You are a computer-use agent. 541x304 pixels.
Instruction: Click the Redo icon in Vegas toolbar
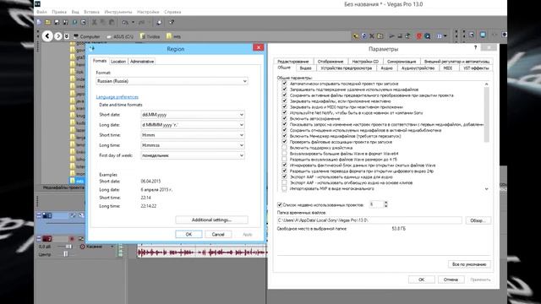pos(141,23)
